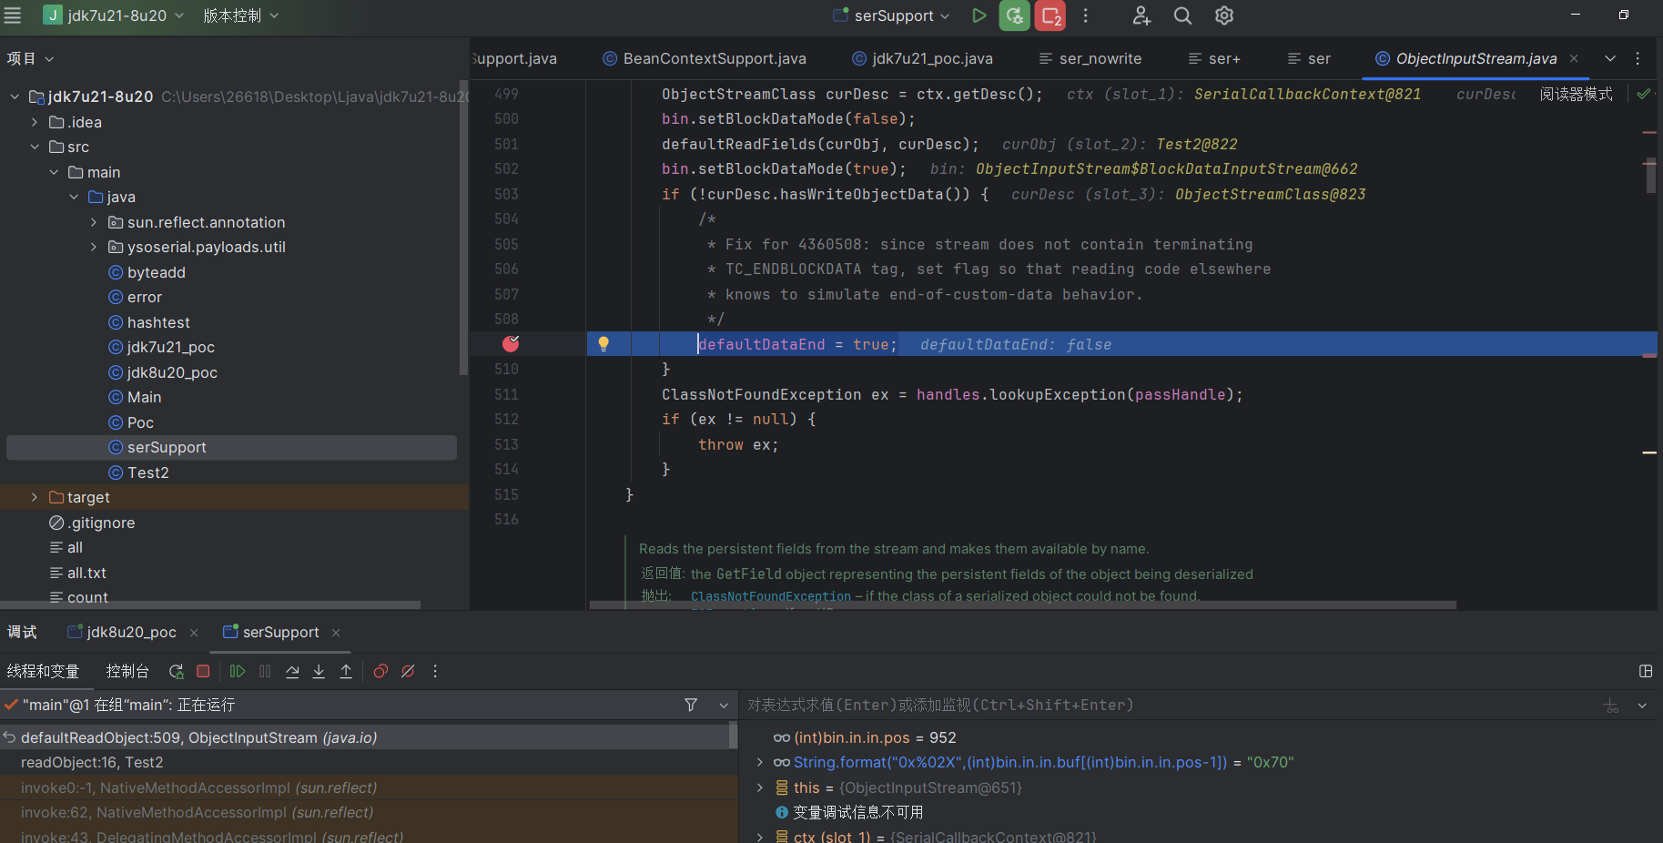Open jdk7u21-8u20 project dropdown
1663x843 pixels.
click(x=115, y=15)
